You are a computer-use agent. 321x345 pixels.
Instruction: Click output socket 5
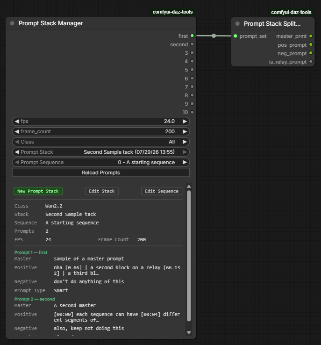pos(192,70)
